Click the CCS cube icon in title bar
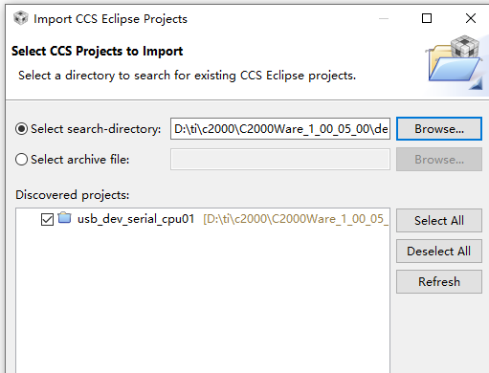 (21, 18)
